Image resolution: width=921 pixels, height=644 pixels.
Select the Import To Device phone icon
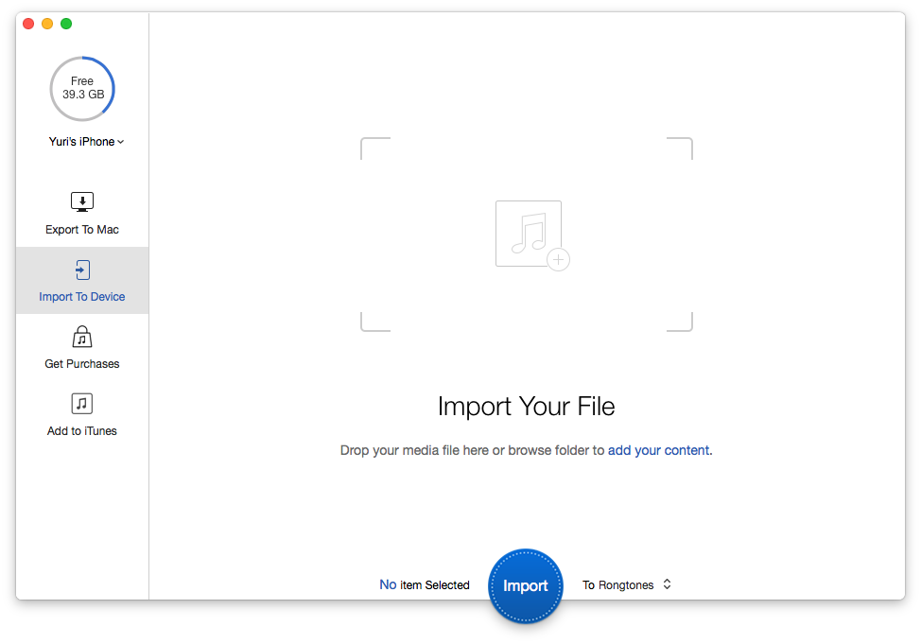[82, 270]
